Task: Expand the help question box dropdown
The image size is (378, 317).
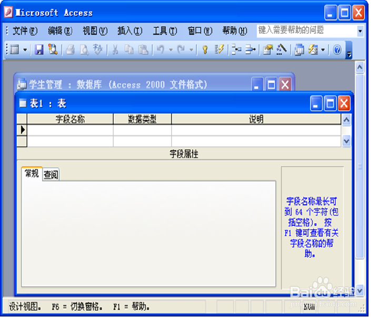Action: [x=360, y=31]
